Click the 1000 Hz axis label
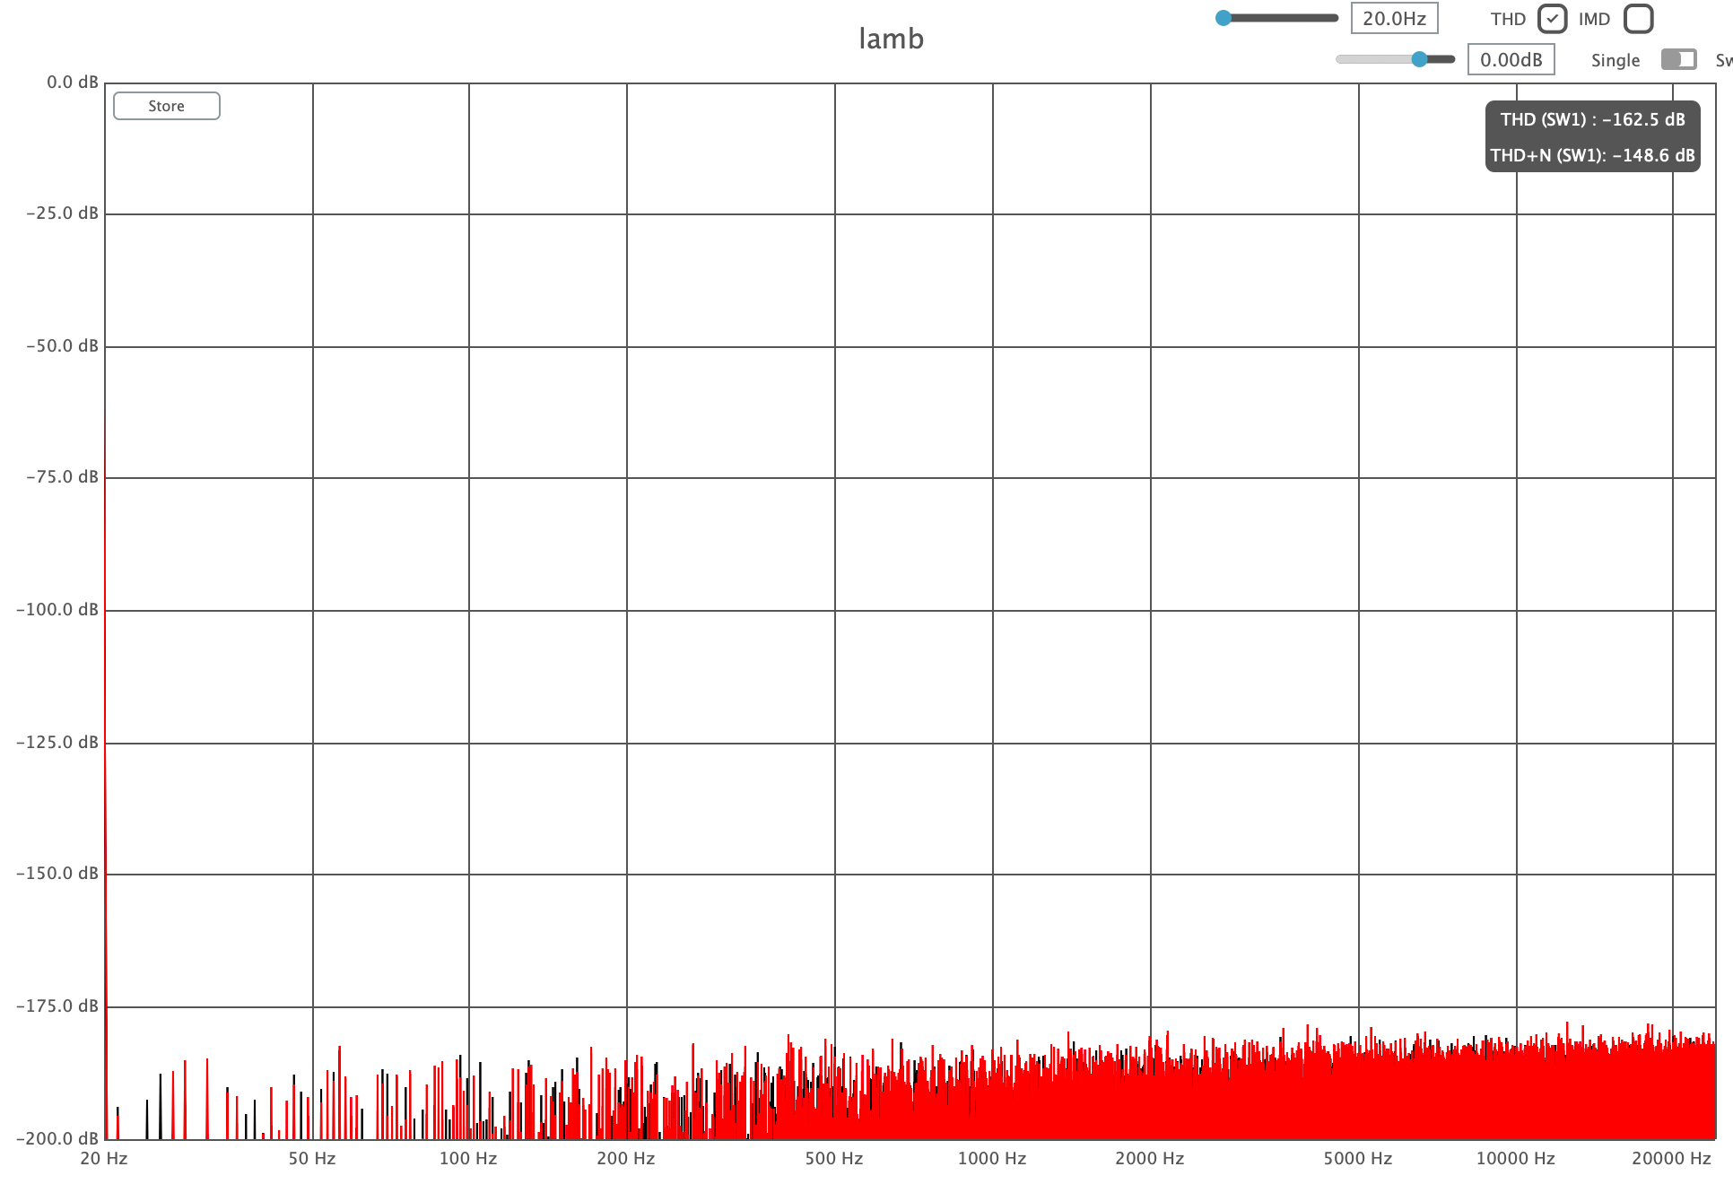Screen dimensions: 1733x1184 coord(991,1158)
